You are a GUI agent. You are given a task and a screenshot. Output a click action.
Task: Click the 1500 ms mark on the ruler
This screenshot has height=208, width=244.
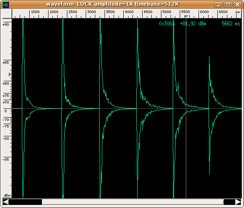35,12
